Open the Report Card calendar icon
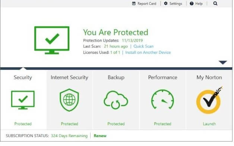 pos(134,3)
